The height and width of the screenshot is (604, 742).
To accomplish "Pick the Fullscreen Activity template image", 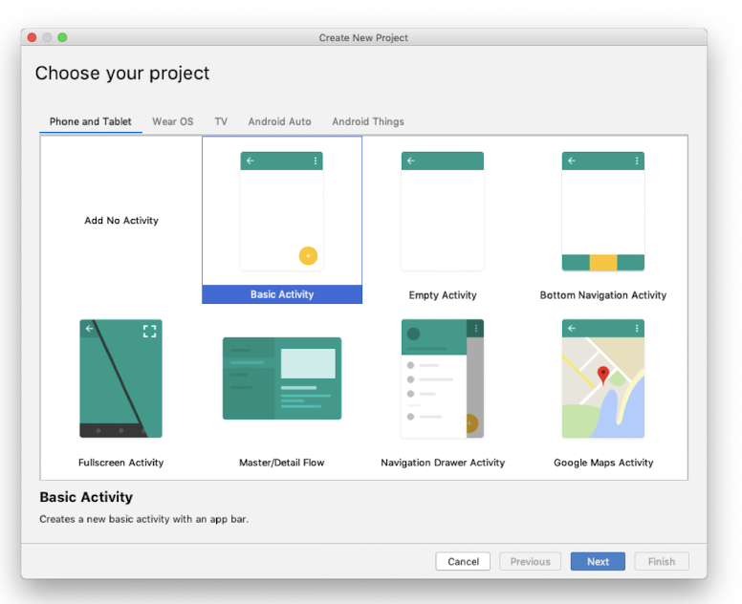I will pyautogui.click(x=120, y=378).
